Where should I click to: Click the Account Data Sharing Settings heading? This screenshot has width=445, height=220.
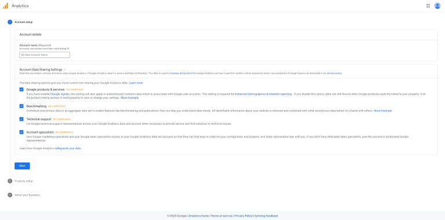[41, 69]
